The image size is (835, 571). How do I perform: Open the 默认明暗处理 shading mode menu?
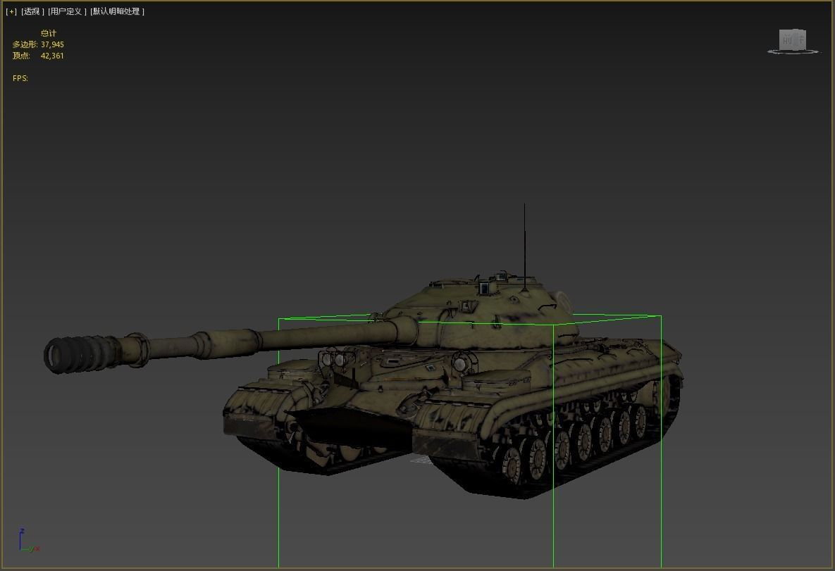[117, 11]
